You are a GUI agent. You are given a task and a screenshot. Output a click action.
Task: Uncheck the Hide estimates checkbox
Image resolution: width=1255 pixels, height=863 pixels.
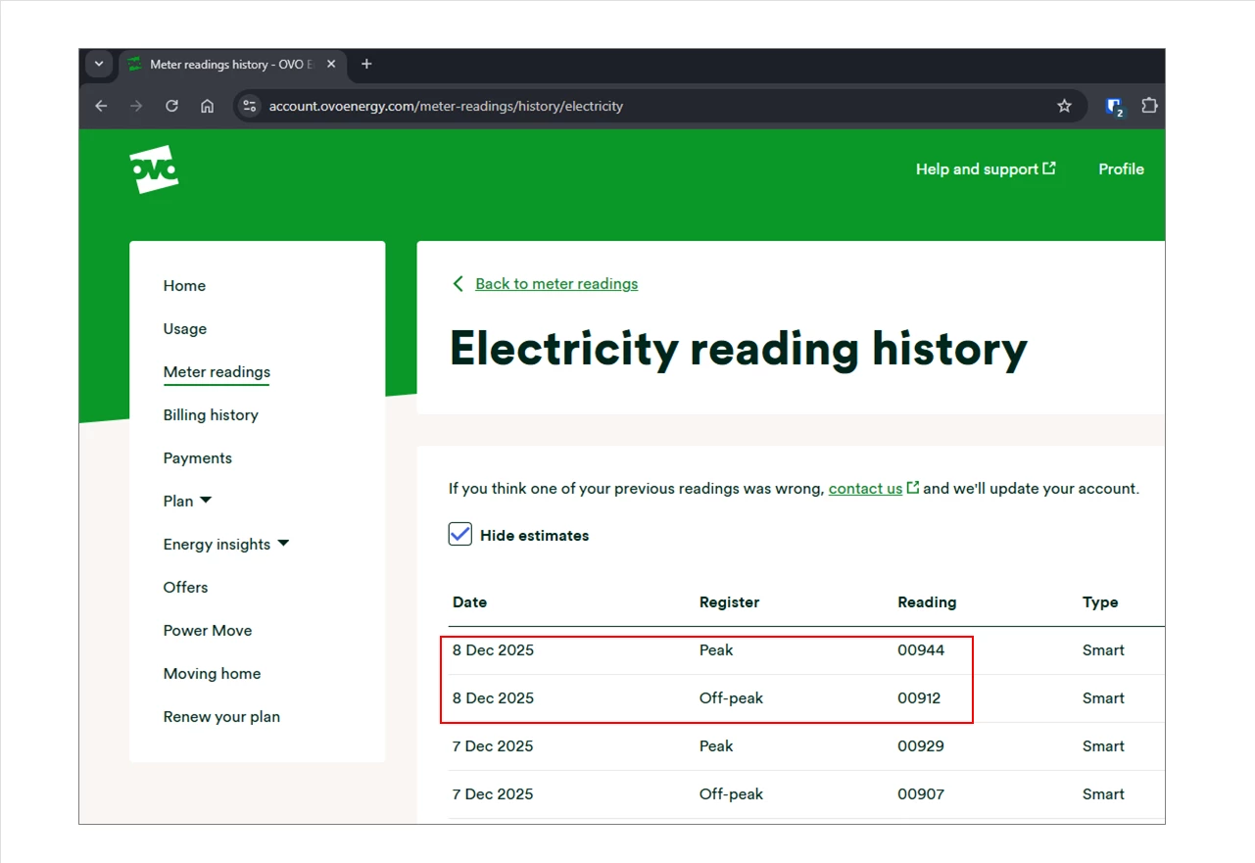460,535
